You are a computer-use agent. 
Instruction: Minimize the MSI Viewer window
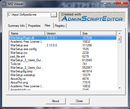click(105, 3)
